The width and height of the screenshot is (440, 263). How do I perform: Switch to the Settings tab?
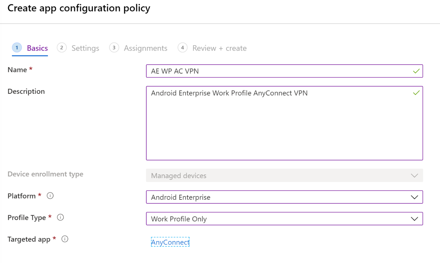tap(85, 48)
